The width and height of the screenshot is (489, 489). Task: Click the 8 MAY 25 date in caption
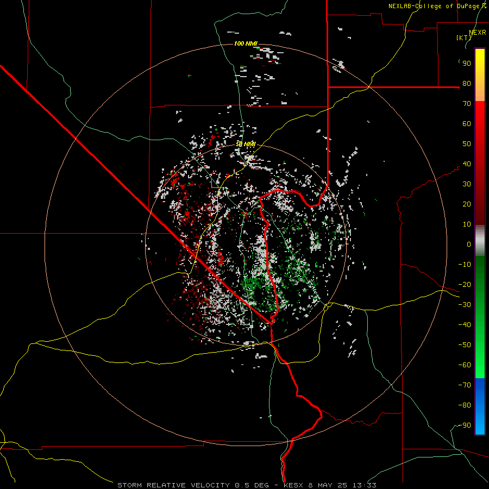328,485
